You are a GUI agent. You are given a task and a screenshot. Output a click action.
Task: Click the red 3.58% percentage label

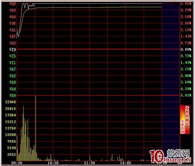[186, 17]
